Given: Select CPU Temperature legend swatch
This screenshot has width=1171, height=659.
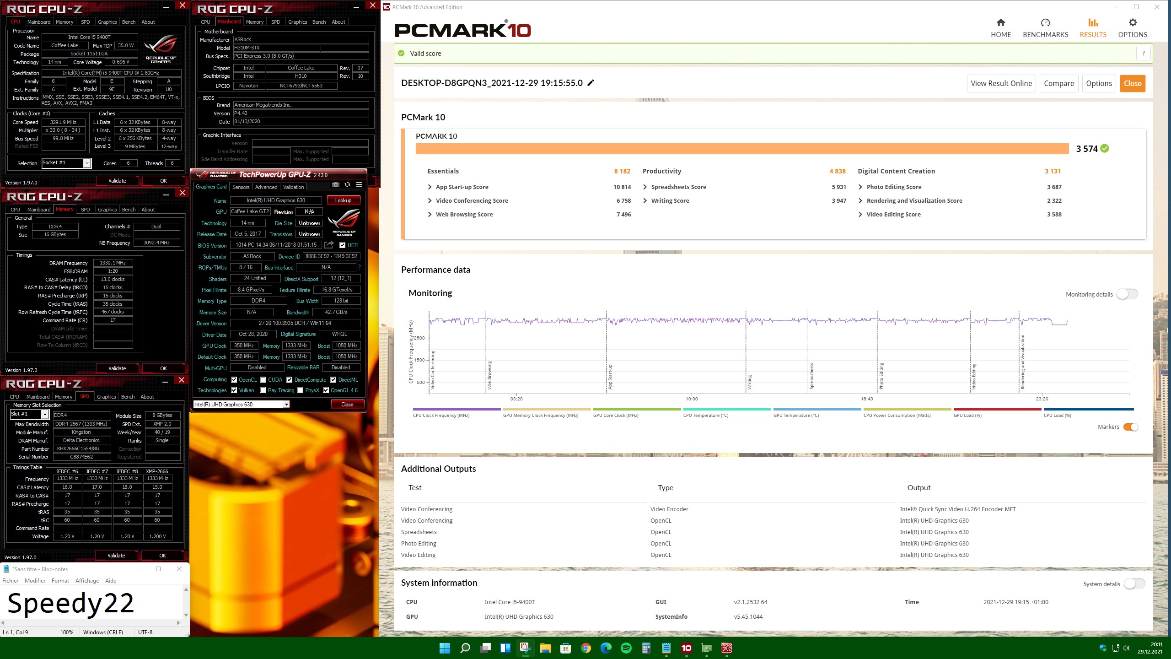Looking at the screenshot, I should click(x=727, y=409).
